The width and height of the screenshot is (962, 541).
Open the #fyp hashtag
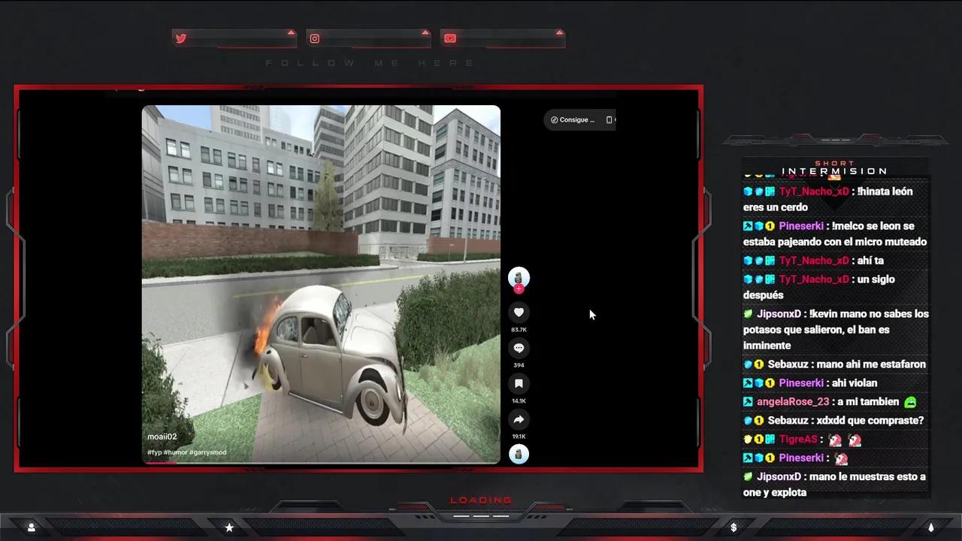click(x=154, y=452)
